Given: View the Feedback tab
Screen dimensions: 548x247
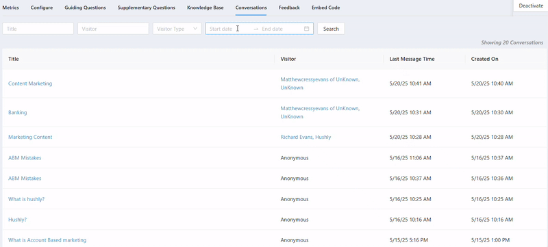Looking at the screenshot, I should pyautogui.click(x=289, y=8).
